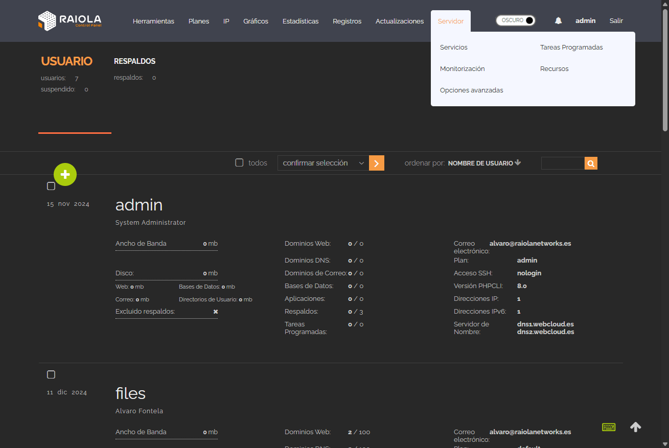Screen dimensions: 669x448
Task: Switch to the RESPALDOS tab
Action: coord(134,61)
